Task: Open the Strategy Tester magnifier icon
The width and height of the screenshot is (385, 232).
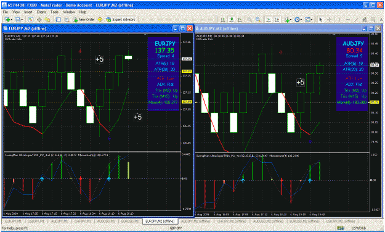Action: click(x=67, y=19)
